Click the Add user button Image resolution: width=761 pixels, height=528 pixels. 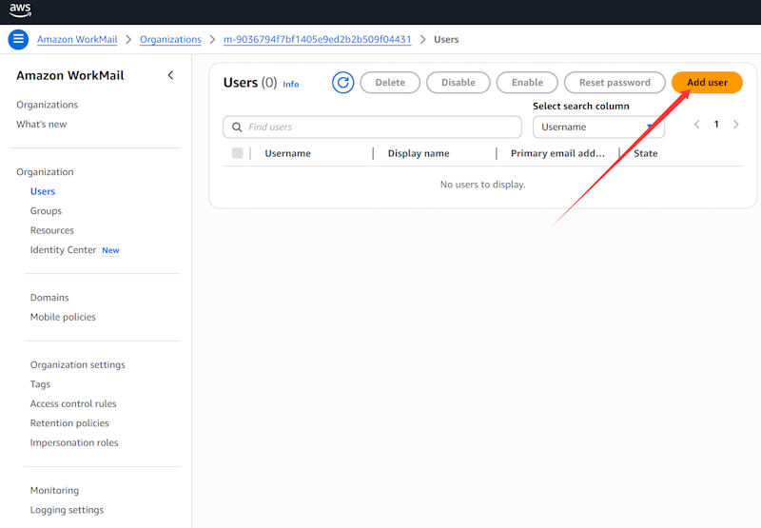click(707, 83)
